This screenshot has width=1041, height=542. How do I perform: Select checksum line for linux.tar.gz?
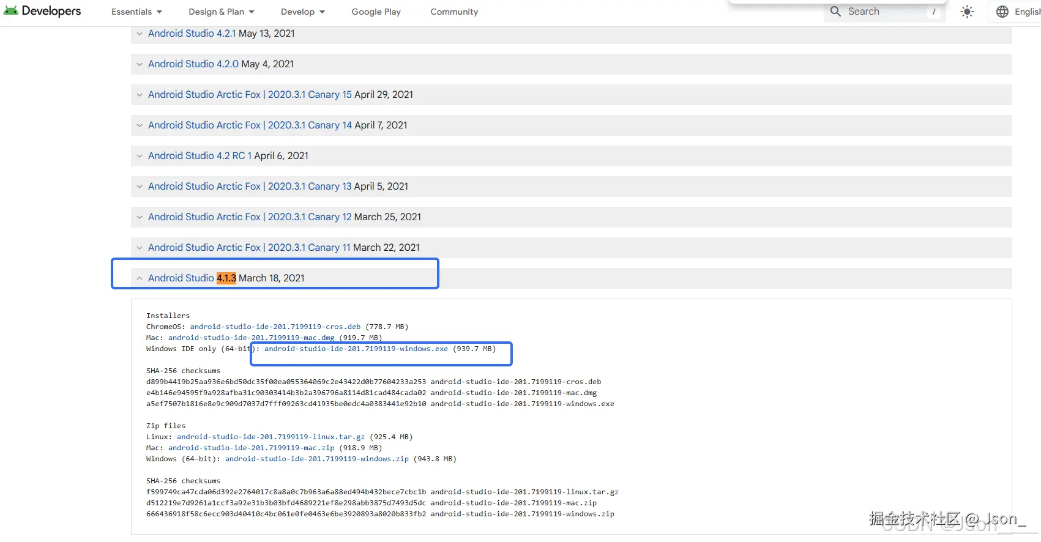coord(382,492)
